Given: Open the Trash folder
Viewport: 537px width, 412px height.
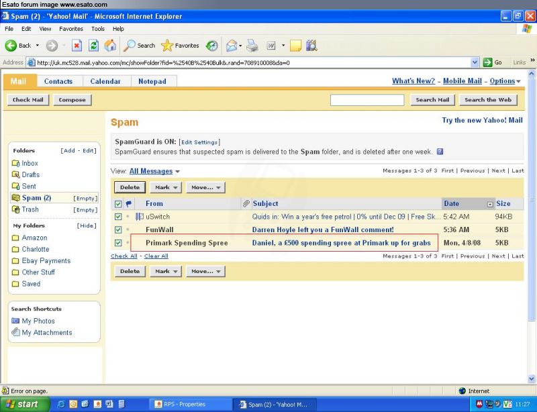Looking at the screenshot, I should [25, 209].
